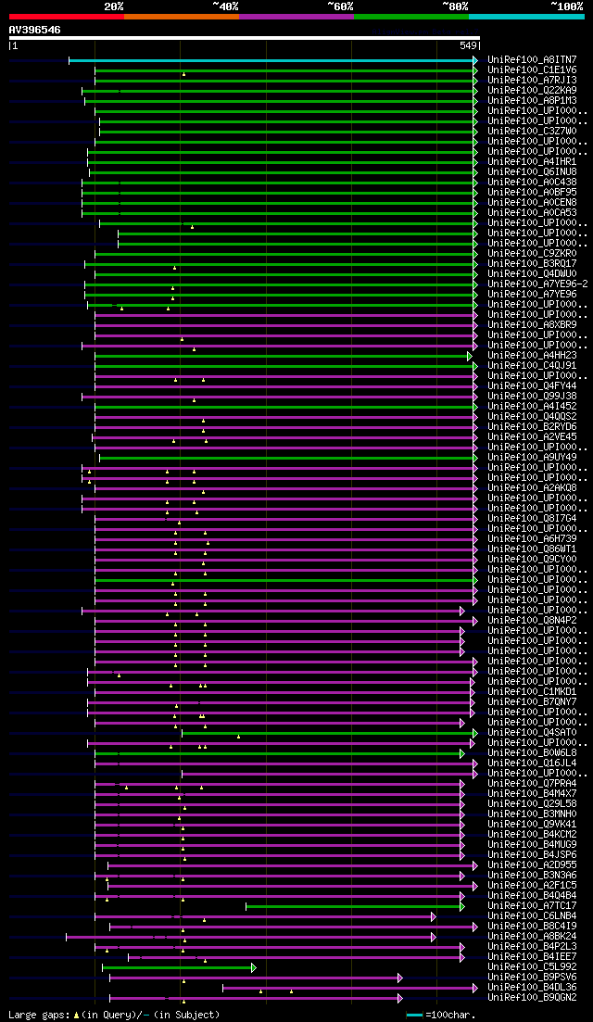Image resolution: width=593 pixels, height=1022 pixels.
Task: Open the UniRef100_B0W6L8 entry
Action: pyautogui.click(x=532, y=752)
